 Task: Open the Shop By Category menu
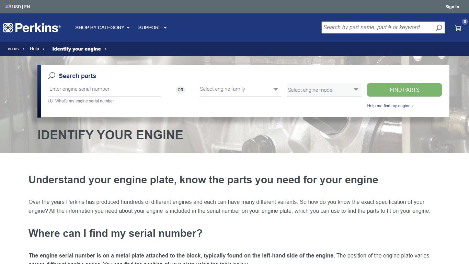[x=102, y=27]
